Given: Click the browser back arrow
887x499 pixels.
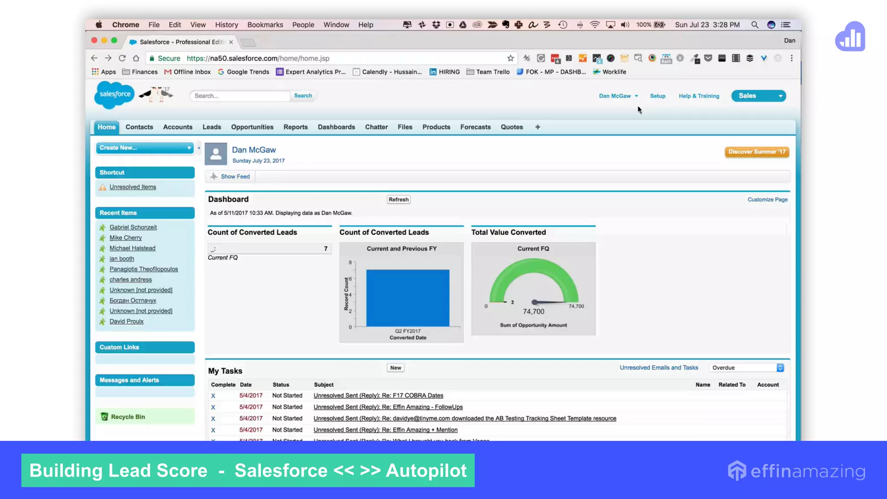Looking at the screenshot, I should pyautogui.click(x=94, y=58).
